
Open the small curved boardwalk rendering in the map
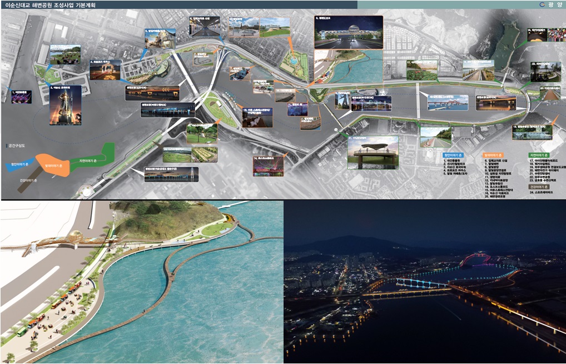(x=349, y=67)
